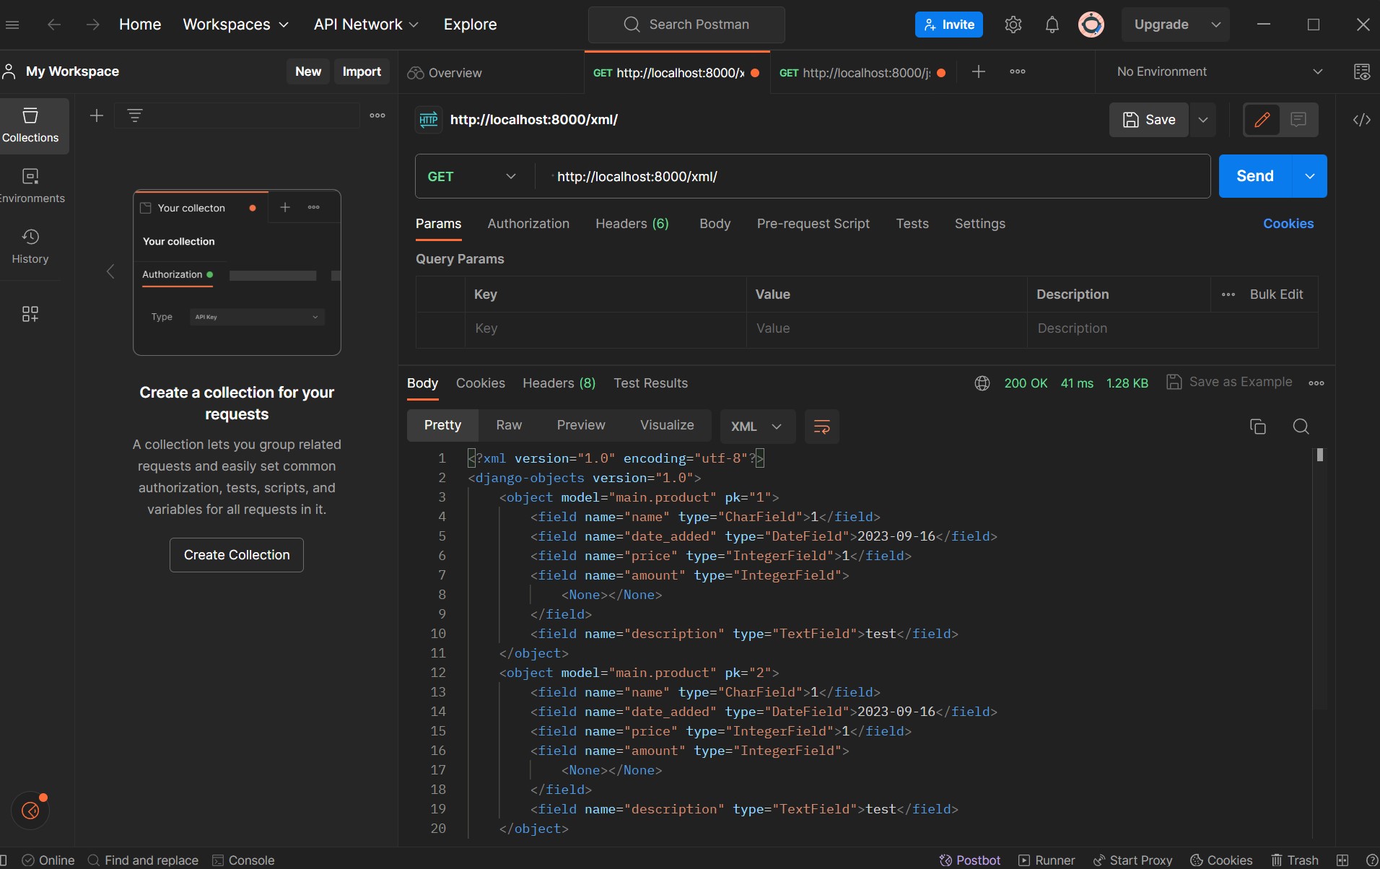Image resolution: width=1380 pixels, height=869 pixels.
Task: Open Console in the status bar
Action: (243, 860)
